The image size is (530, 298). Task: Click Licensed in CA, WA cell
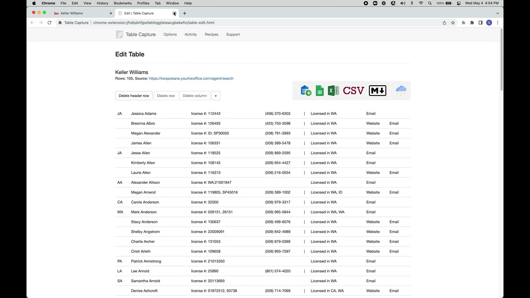pyautogui.click(x=327, y=291)
